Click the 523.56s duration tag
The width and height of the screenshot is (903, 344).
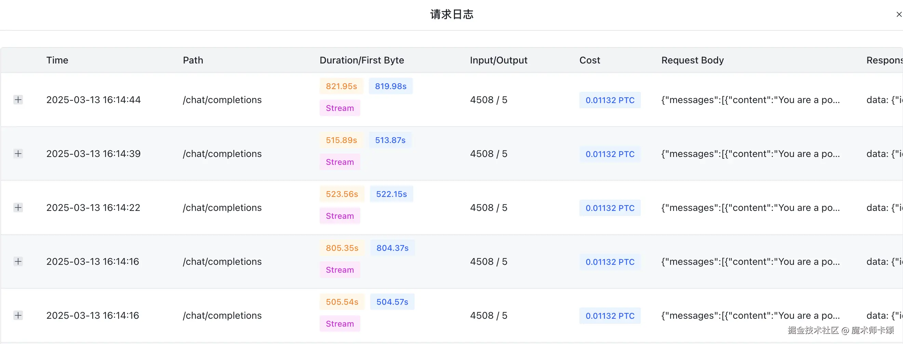click(x=342, y=194)
